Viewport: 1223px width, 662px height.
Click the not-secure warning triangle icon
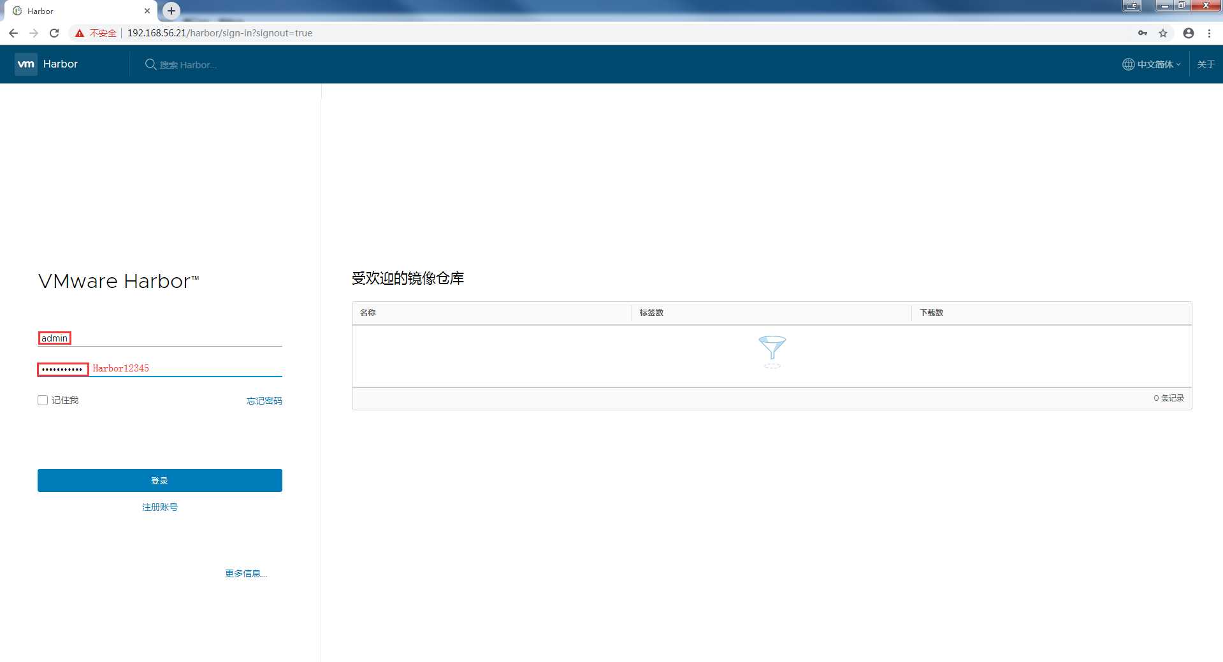80,33
